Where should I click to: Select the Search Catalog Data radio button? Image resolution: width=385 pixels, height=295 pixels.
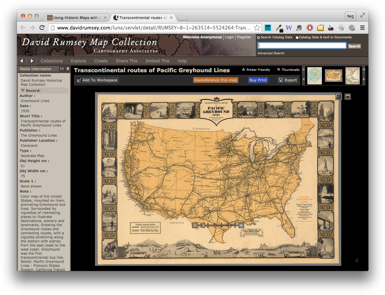click(x=258, y=37)
